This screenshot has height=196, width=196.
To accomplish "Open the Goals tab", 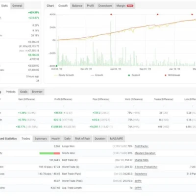I will coord(24,92).
